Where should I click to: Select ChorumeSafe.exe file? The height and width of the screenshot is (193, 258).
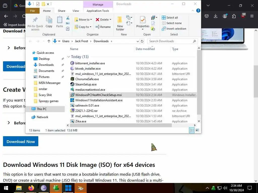coord(87,79)
